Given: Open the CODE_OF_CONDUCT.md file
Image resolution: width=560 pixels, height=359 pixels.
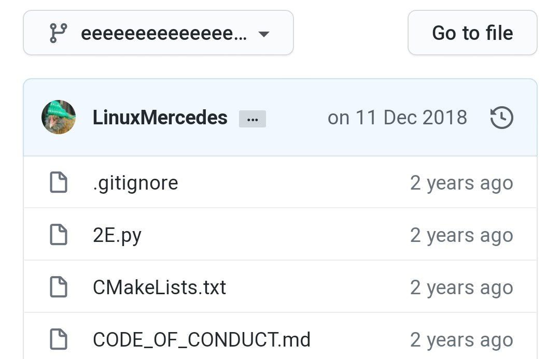Looking at the screenshot, I should click(x=201, y=340).
